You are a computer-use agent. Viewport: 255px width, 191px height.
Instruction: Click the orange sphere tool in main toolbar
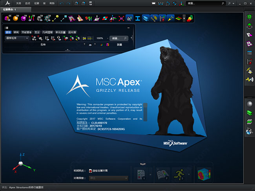16,18
